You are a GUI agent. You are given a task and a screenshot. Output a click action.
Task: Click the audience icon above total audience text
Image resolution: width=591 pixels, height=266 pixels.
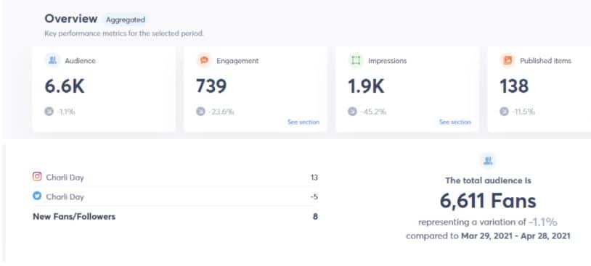click(488, 161)
